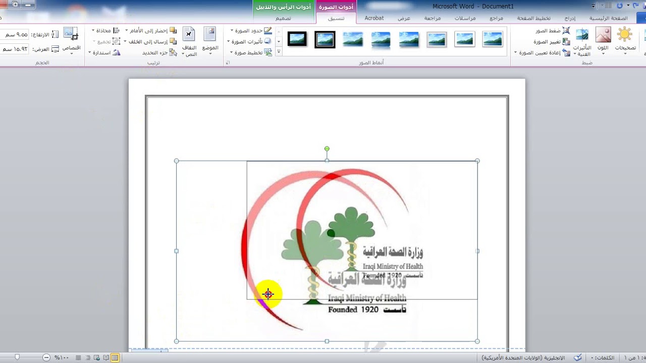Image resolution: width=646 pixels, height=363 pixels.
Task: Click Send Backward (إرسال إلى الخلف)
Action: tap(152, 42)
